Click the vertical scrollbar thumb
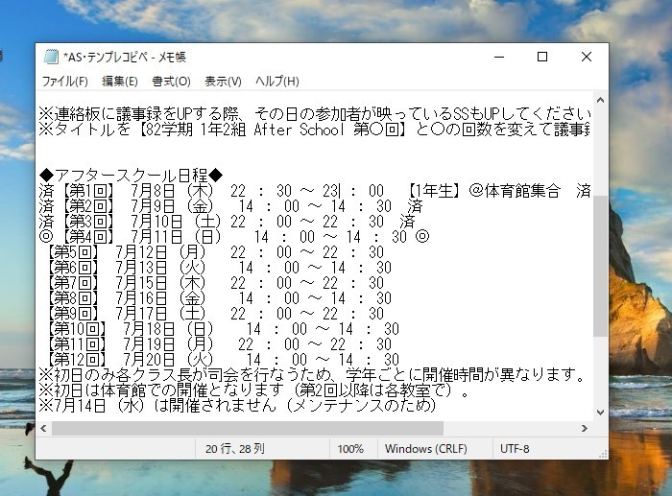This screenshot has height=496, width=672. pyautogui.click(x=600, y=266)
